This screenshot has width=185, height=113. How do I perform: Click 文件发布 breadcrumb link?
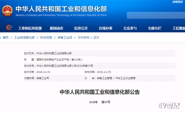(84, 37)
